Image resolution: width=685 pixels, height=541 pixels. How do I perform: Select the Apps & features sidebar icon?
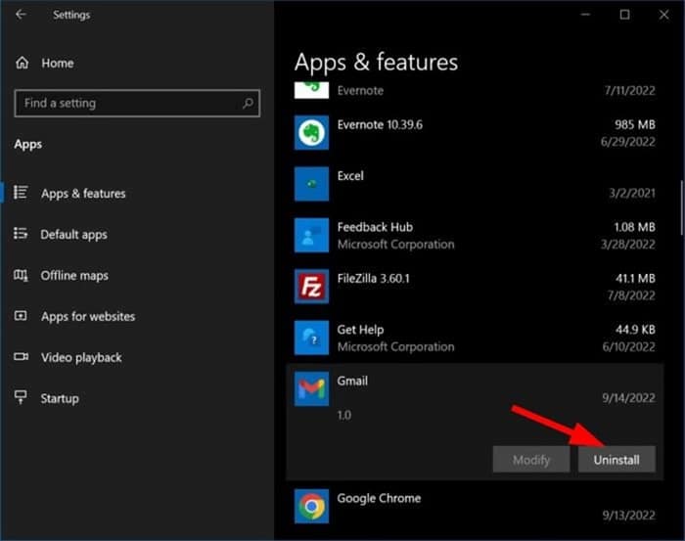[21, 193]
